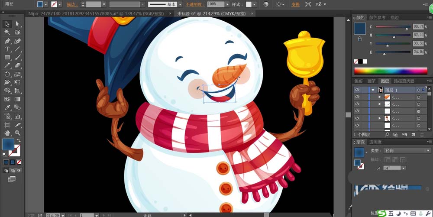Set paint mode to Gradient in toolbox

pos(13,162)
